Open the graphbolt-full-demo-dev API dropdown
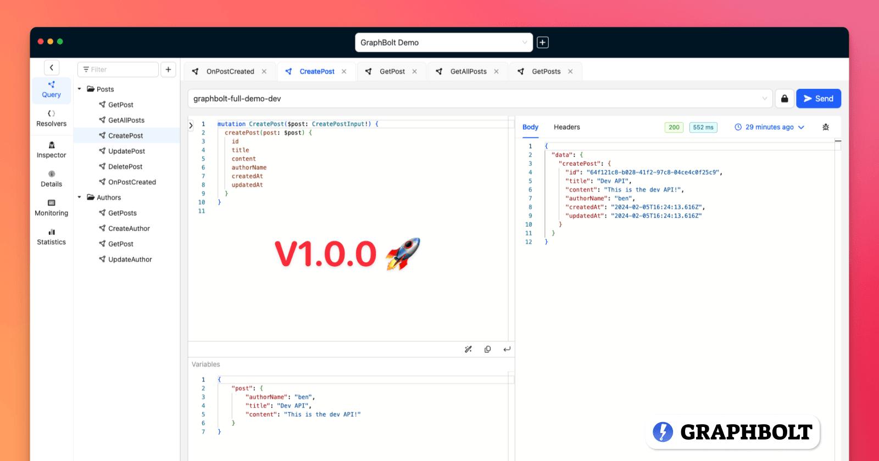Image resolution: width=879 pixels, height=461 pixels. 480,99
